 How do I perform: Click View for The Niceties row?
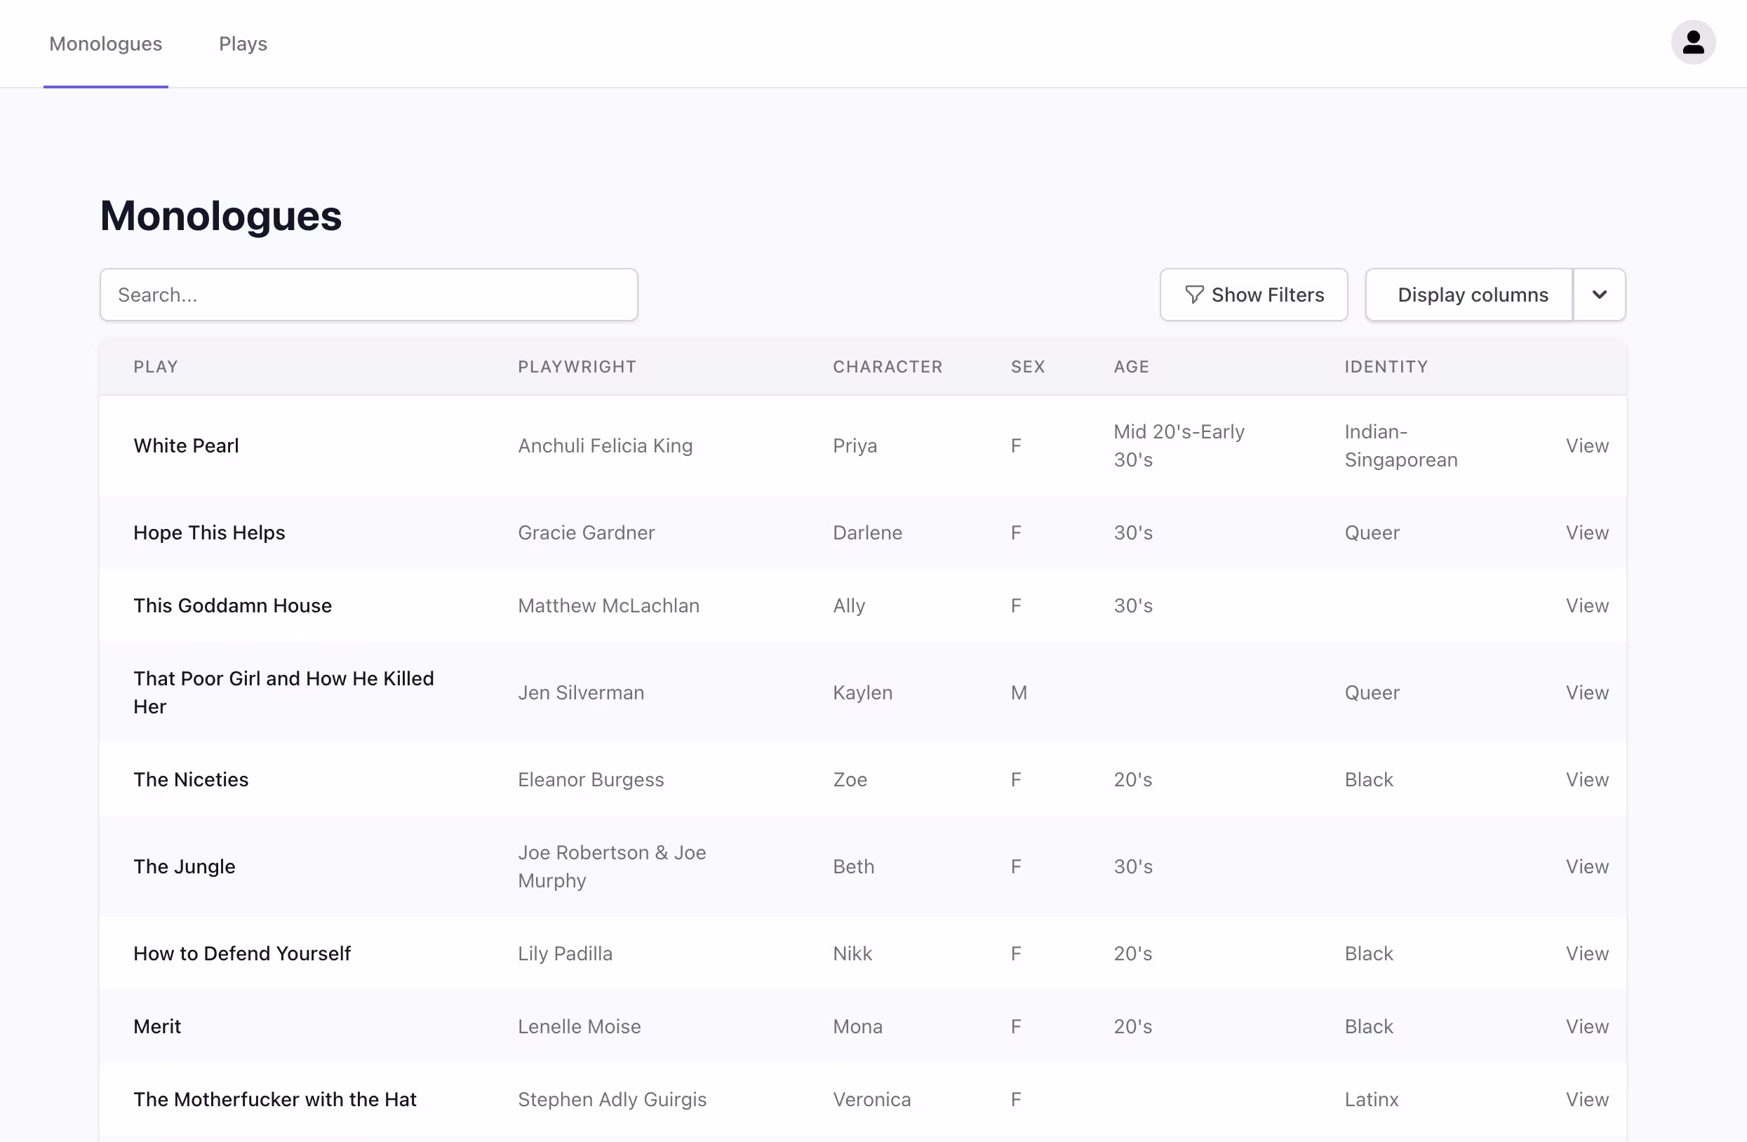[x=1586, y=779]
